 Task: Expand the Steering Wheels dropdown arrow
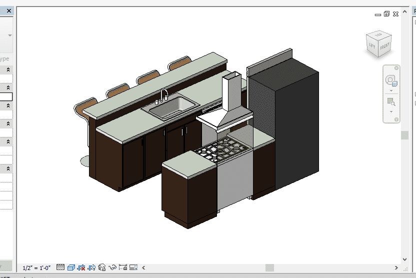coord(390,91)
